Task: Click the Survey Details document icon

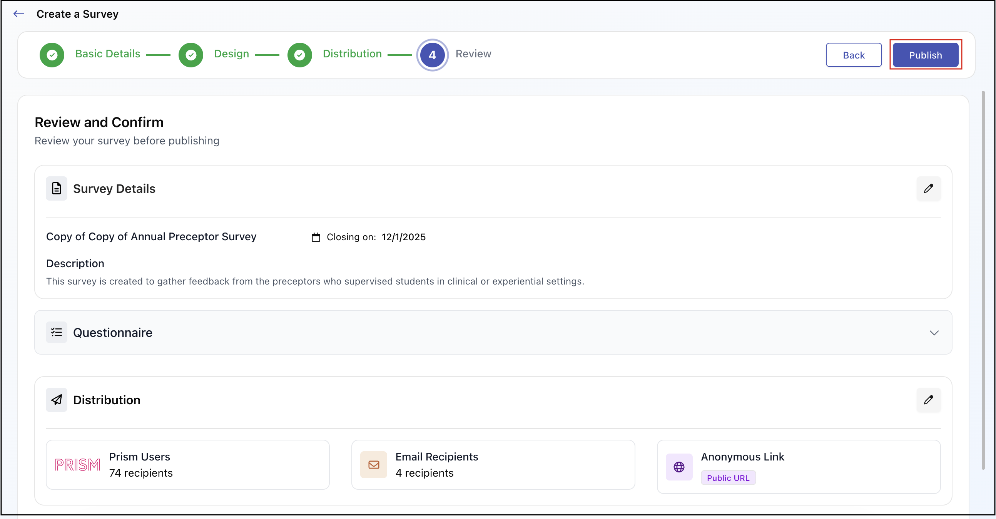Action: tap(57, 188)
